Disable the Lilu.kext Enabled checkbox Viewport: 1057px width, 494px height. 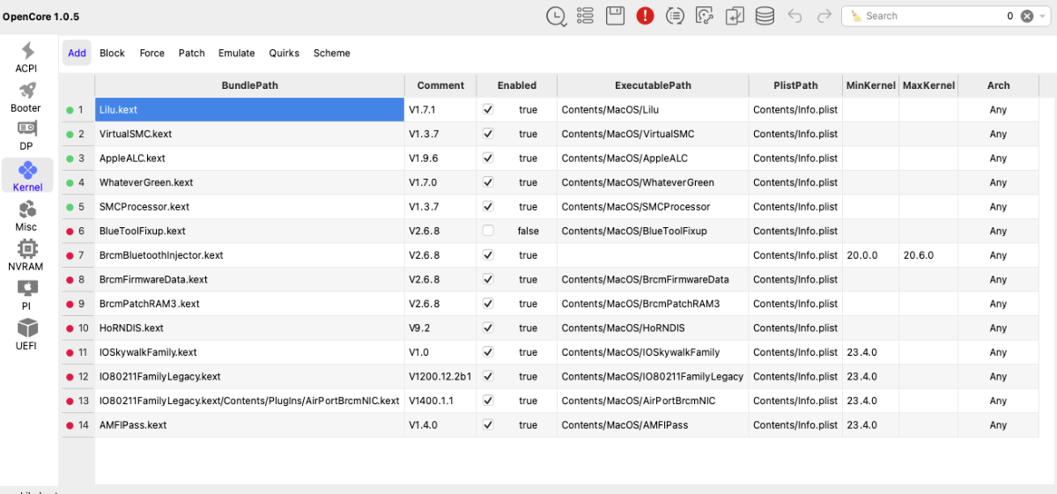488,110
